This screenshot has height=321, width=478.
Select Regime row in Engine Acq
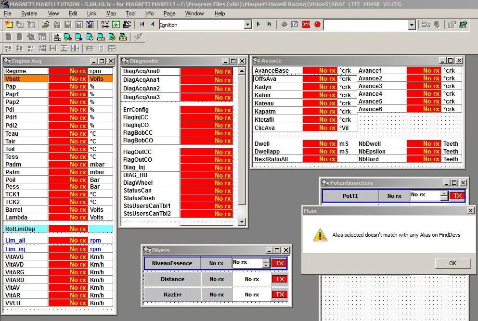[x=58, y=71]
